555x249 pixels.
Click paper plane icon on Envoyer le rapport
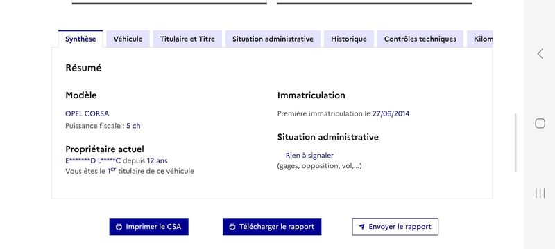pyautogui.click(x=361, y=227)
